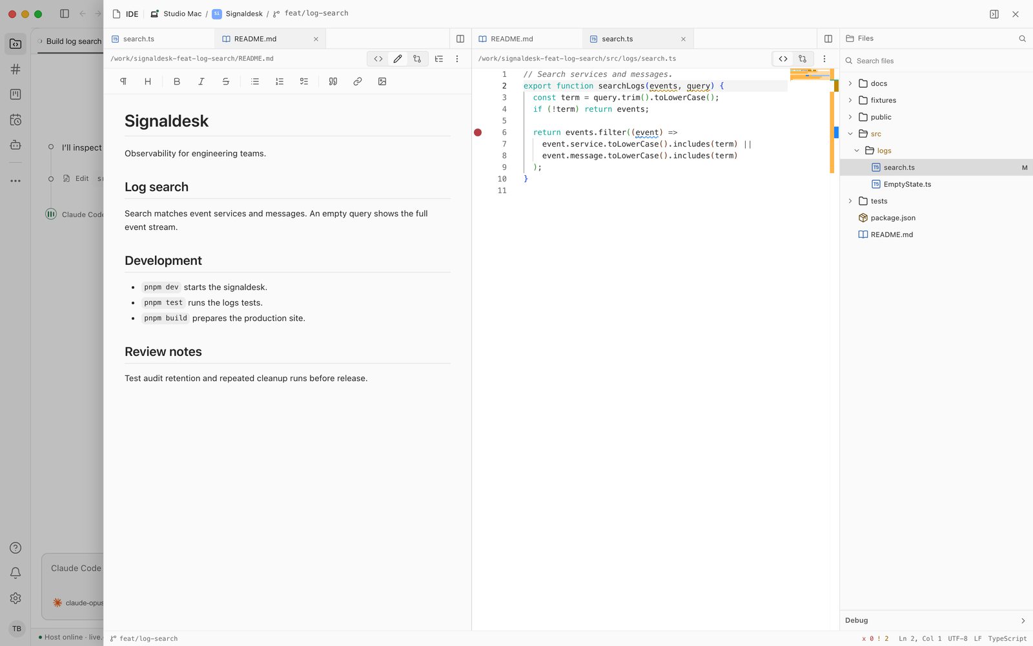Toggle italic formatting in README editor
Image resolution: width=1033 pixels, height=646 pixels.
[x=201, y=81]
